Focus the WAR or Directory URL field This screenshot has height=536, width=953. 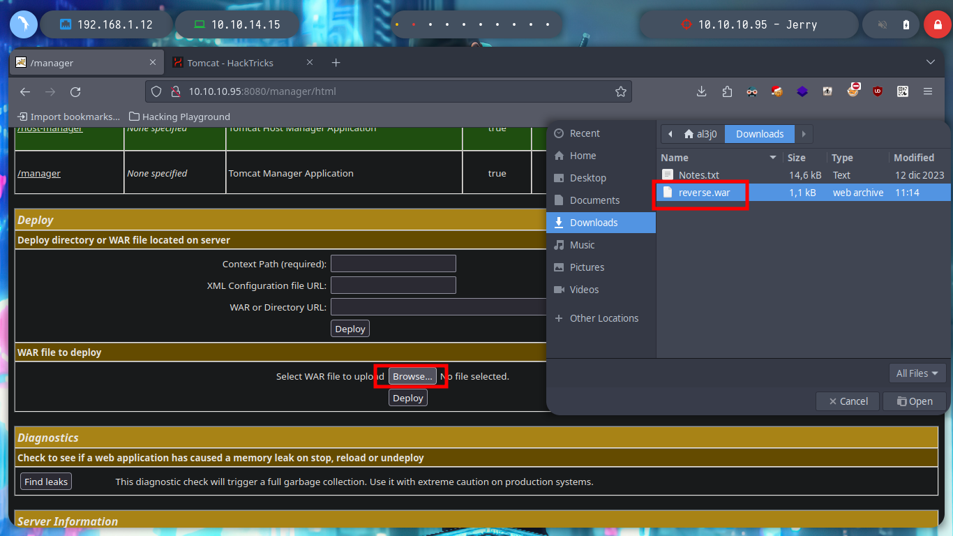click(x=439, y=307)
